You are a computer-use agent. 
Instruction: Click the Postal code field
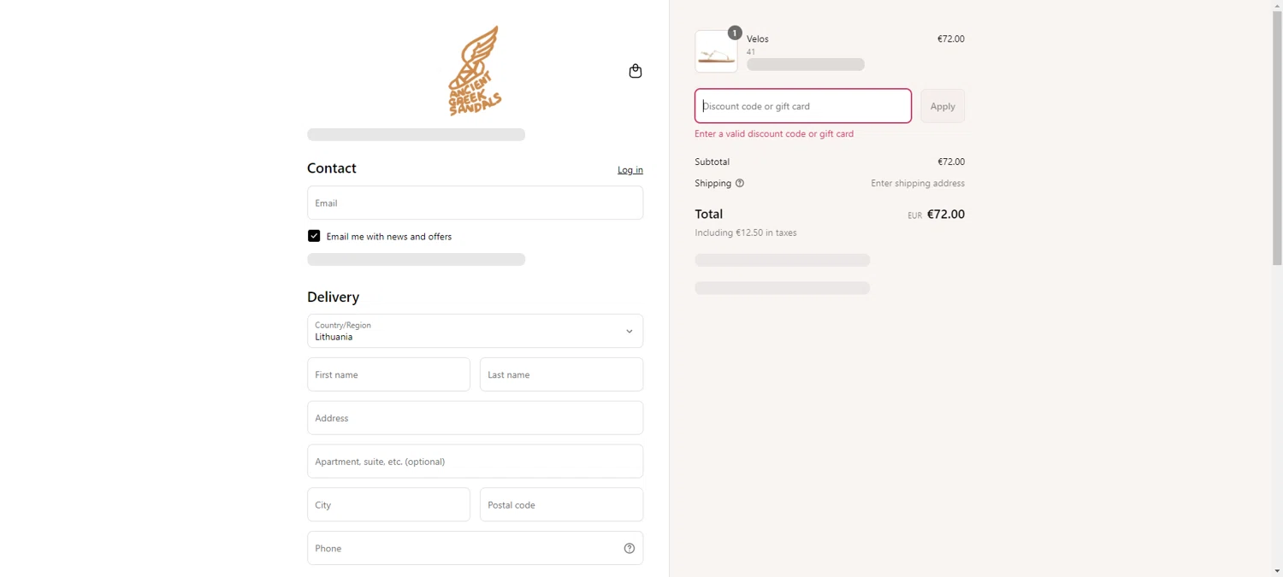561,505
